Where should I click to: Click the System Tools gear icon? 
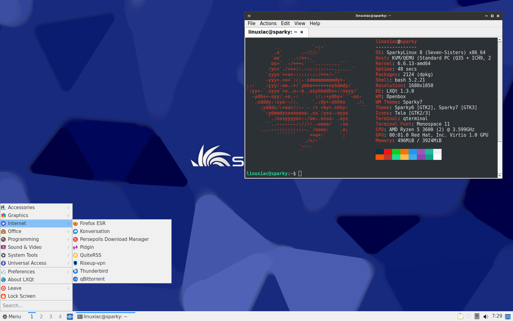click(3, 255)
